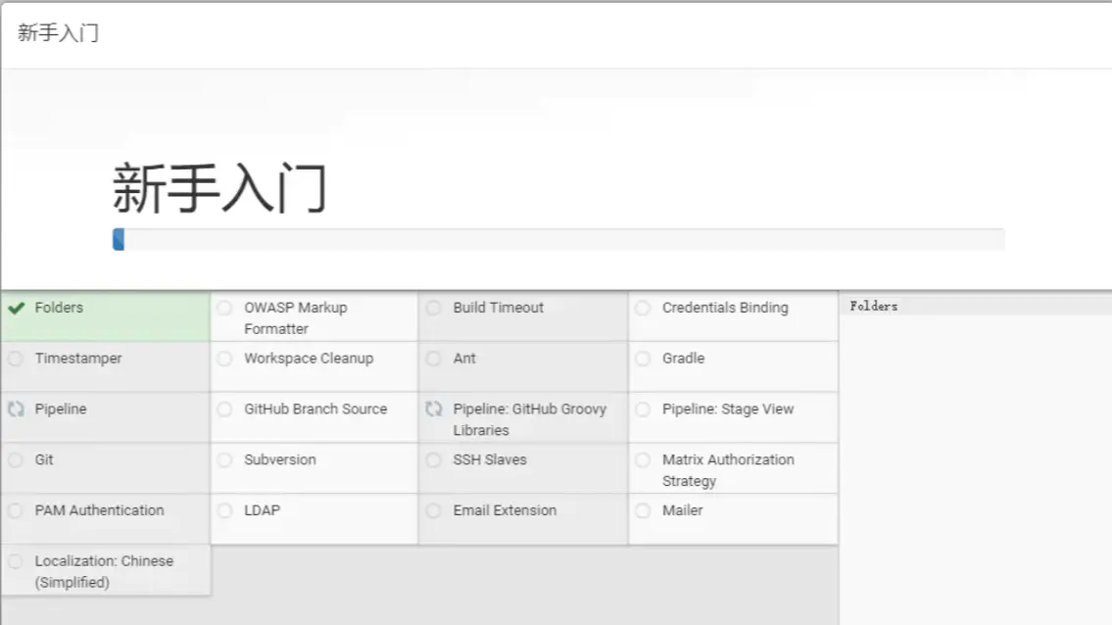Screen dimensions: 1112x625
Task: Click the pending circle beside Git
Action: (16, 460)
